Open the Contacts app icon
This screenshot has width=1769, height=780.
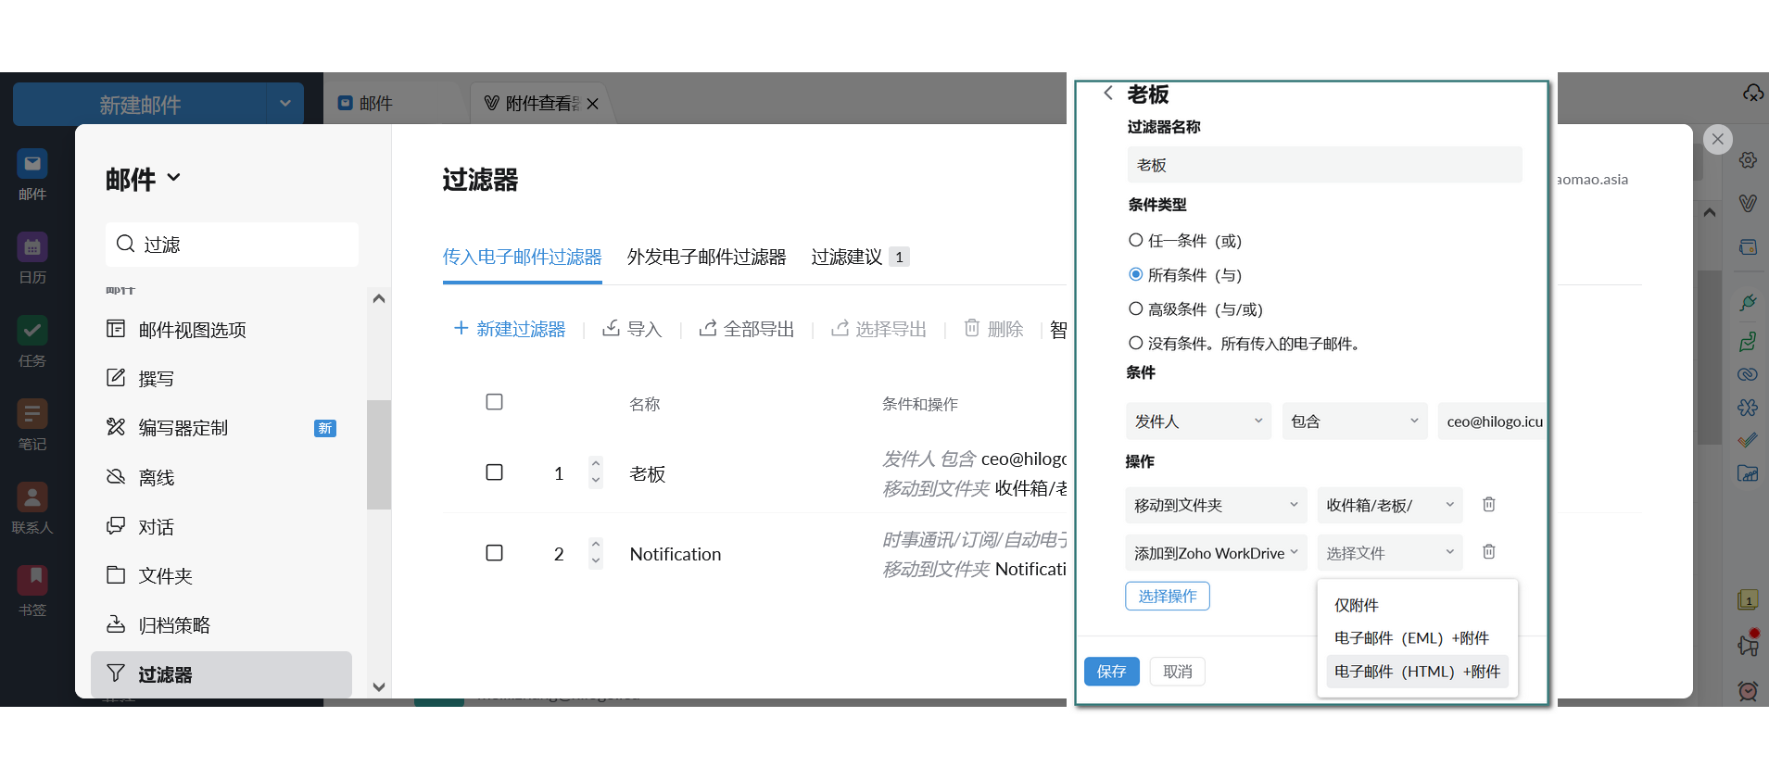coord(32,498)
